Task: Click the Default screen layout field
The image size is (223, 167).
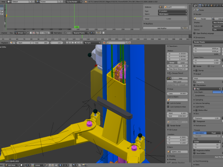Action: [x=20, y=1]
